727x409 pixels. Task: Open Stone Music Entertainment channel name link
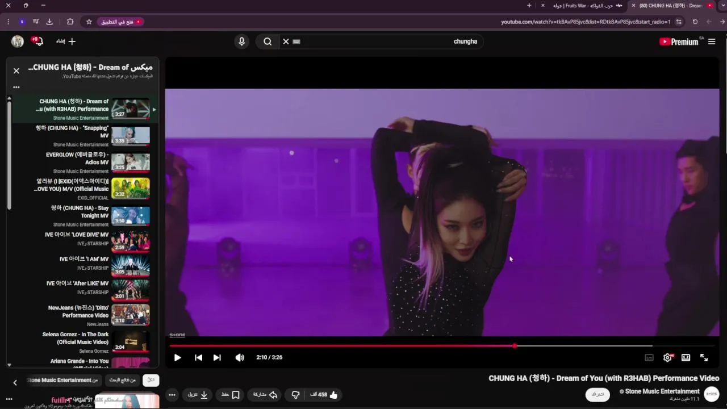[x=662, y=391]
